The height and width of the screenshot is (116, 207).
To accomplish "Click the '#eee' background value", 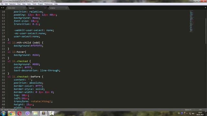I will click(36, 18).
